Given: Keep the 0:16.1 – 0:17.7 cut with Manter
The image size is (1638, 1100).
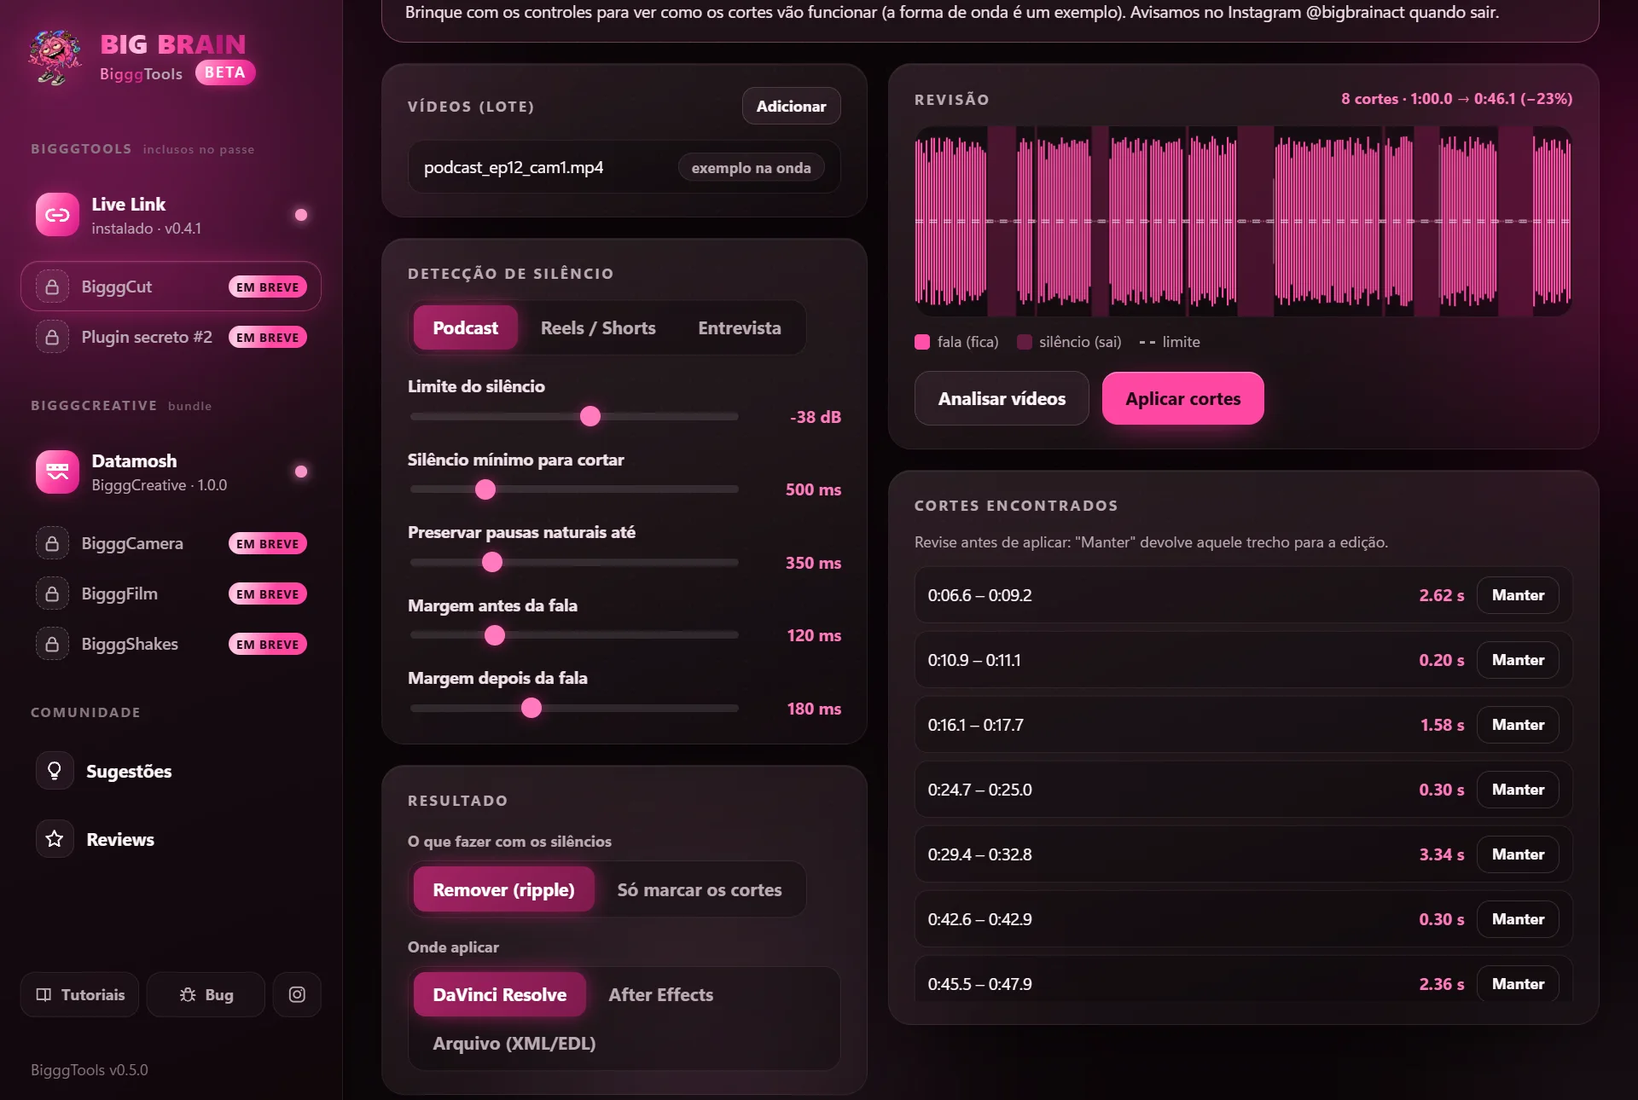Looking at the screenshot, I should 1518,725.
